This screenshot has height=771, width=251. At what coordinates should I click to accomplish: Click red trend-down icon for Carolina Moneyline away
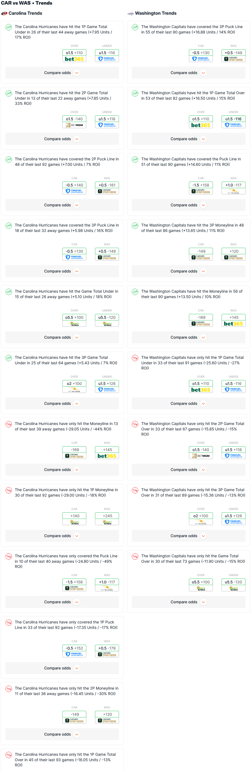click(9, 424)
